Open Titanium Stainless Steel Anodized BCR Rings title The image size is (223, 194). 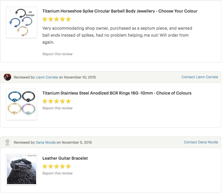[117, 93]
